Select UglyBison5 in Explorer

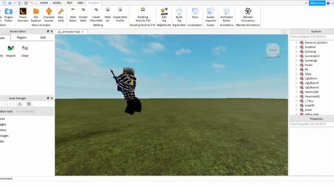pos(312,83)
